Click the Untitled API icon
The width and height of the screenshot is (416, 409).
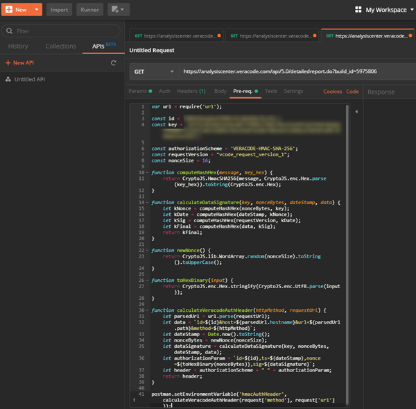click(x=8, y=79)
